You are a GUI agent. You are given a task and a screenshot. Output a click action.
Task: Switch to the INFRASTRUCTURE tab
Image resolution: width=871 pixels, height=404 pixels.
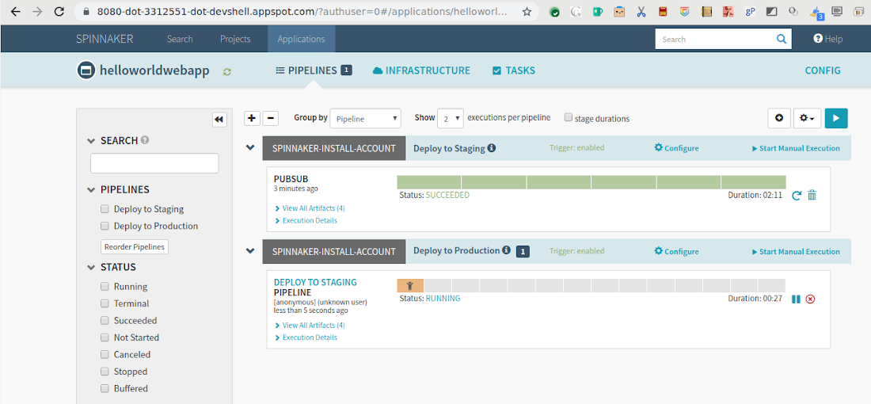pos(421,71)
